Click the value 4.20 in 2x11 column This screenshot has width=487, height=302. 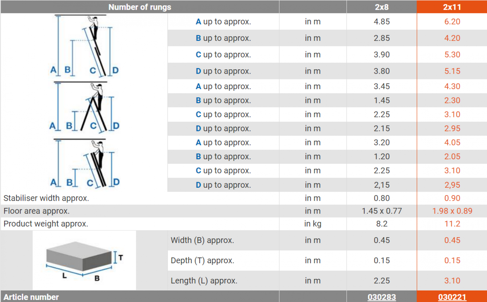(452, 38)
